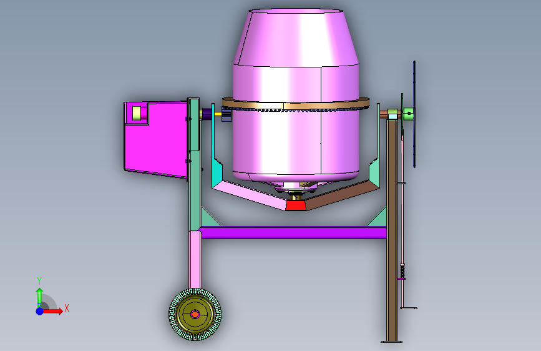Click the blue Z axis ball on the triad
Viewport: 541px width, 351px height.
click(x=40, y=311)
